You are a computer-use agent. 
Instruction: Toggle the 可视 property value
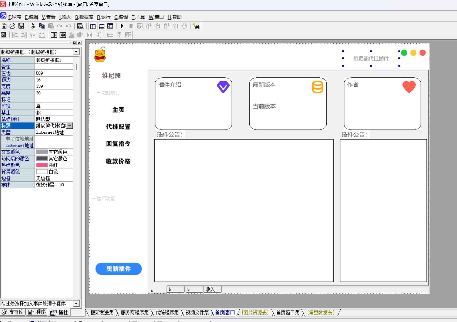[x=54, y=106]
